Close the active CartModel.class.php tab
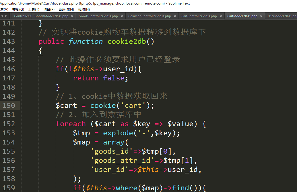The height and width of the screenshot is (192, 297). 261,16
